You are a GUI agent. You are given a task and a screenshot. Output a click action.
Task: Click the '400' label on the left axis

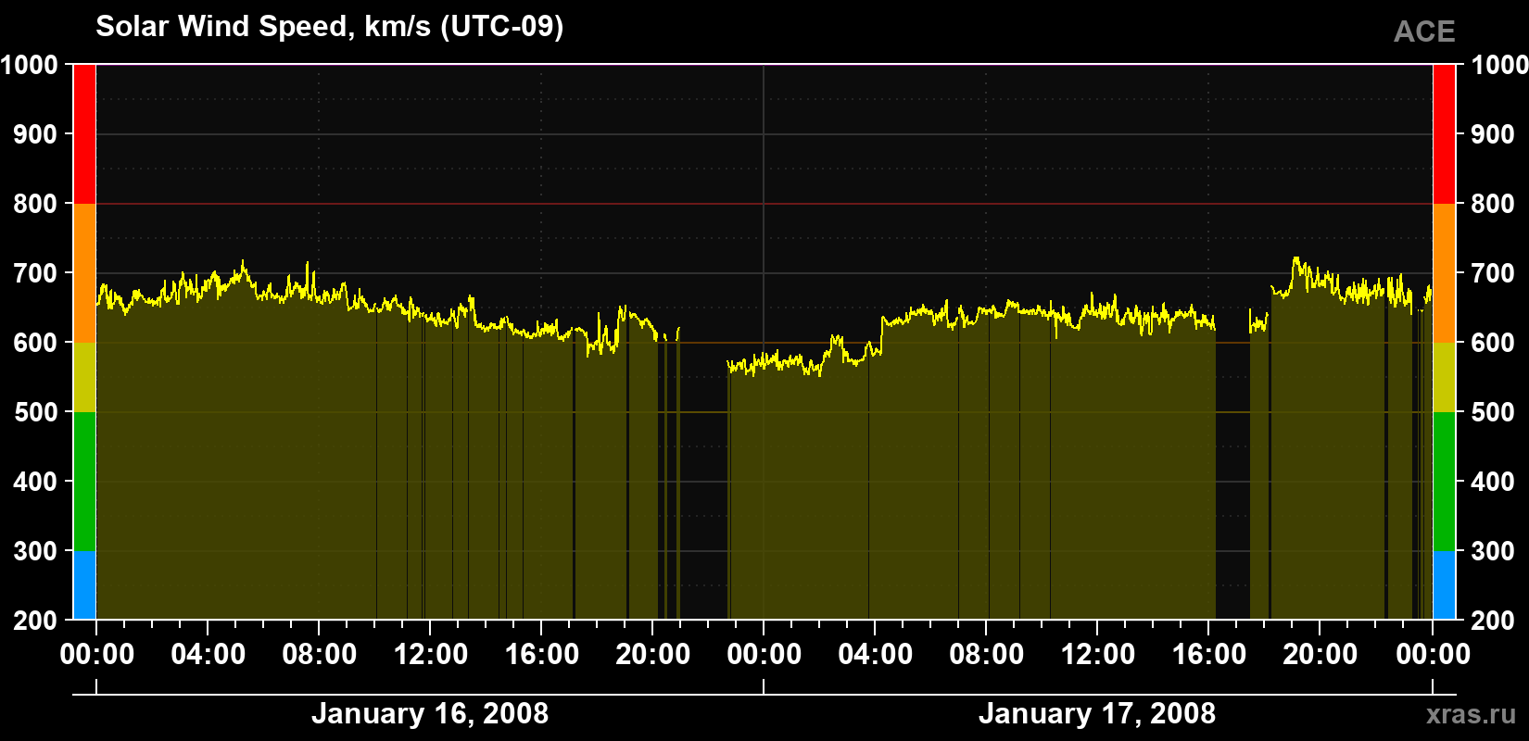point(35,482)
